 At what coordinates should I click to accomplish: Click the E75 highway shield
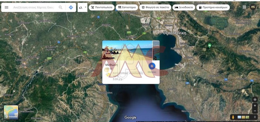pyautogui.click(x=129, y=32)
